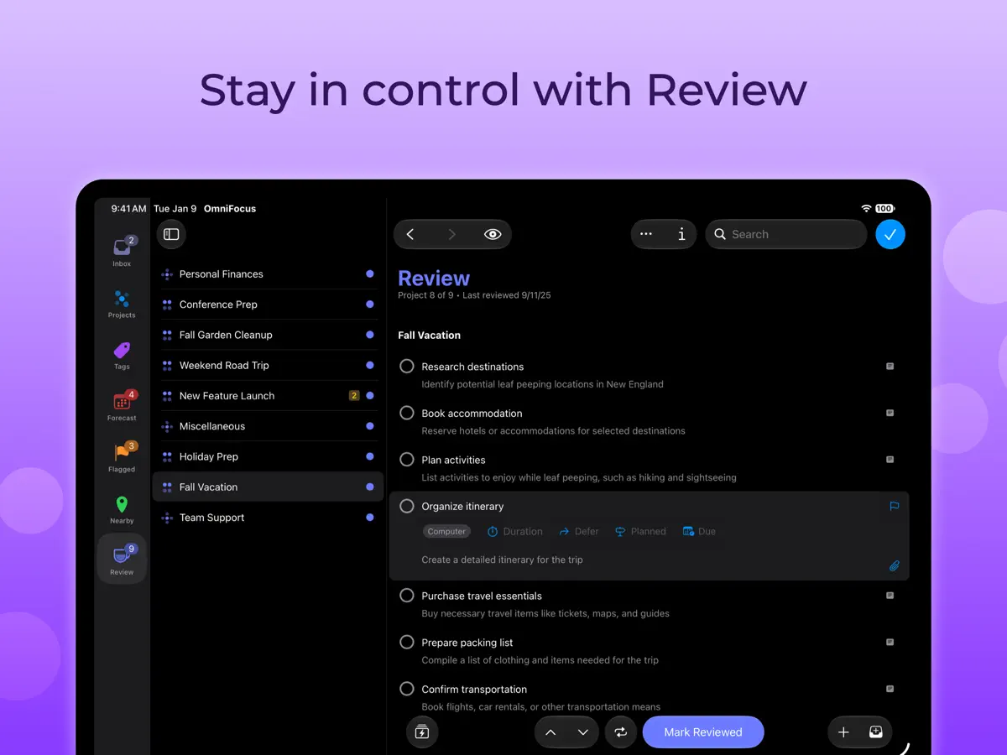Open note icon for Purchase travel essentials
This screenshot has width=1007, height=755.
pos(890,596)
